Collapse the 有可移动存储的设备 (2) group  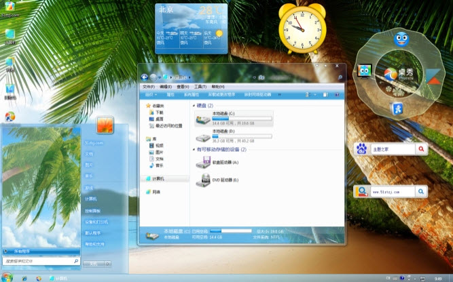(194, 150)
